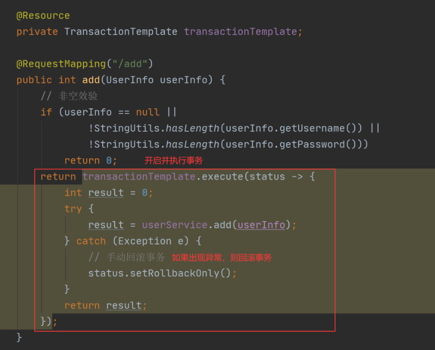Click the 'Exception' type in catch clause
The width and height of the screenshot is (435, 350).
(x=145, y=241)
